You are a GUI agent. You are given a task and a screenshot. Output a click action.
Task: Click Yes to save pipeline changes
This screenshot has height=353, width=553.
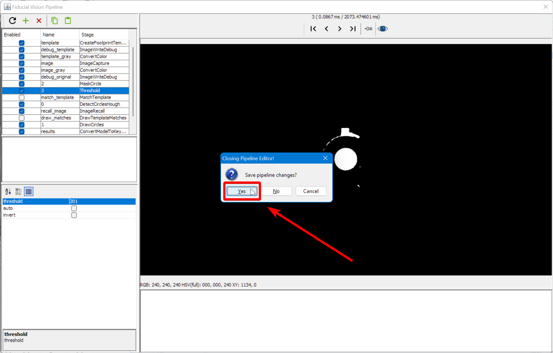[x=242, y=191]
